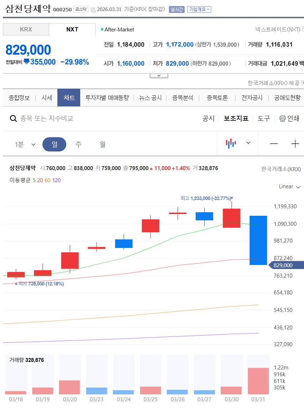Open the Linear scale dropdown

(x=289, y=186)
